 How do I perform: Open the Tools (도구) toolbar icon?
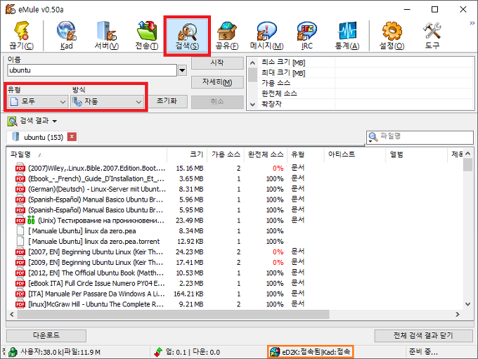tap(432, 35)
